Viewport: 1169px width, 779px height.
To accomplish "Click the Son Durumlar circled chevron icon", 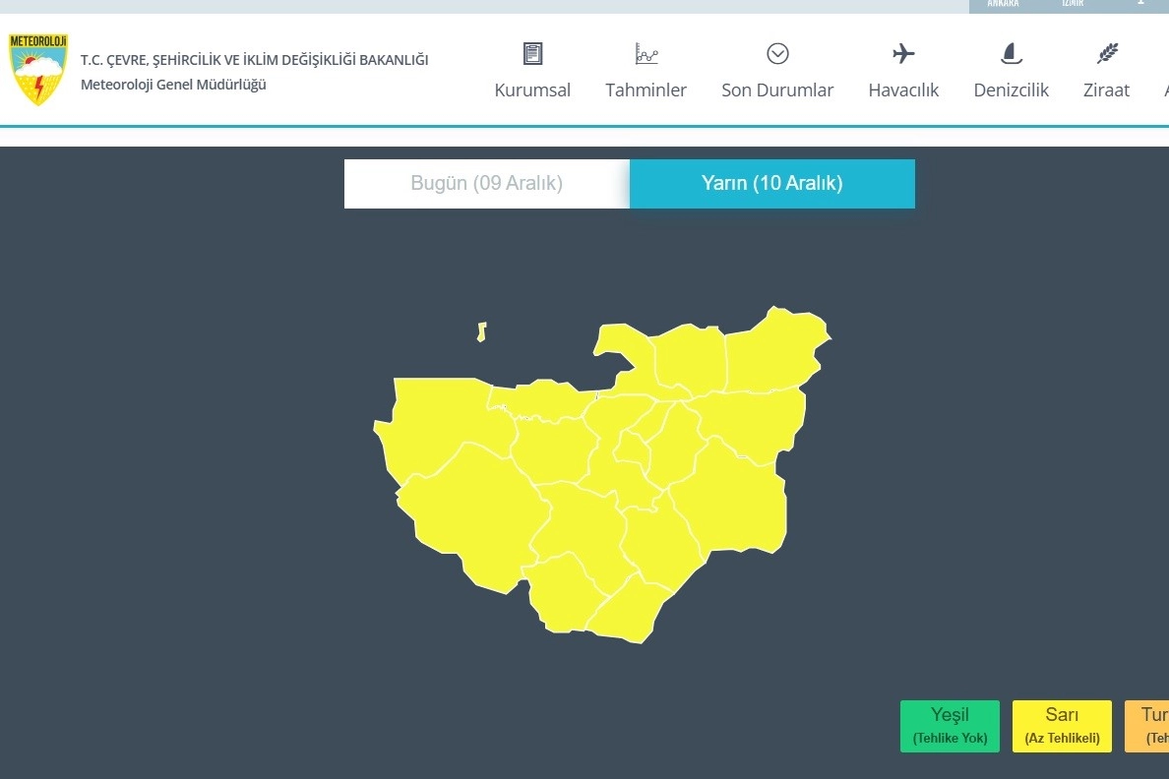I will tap(777, 53).
